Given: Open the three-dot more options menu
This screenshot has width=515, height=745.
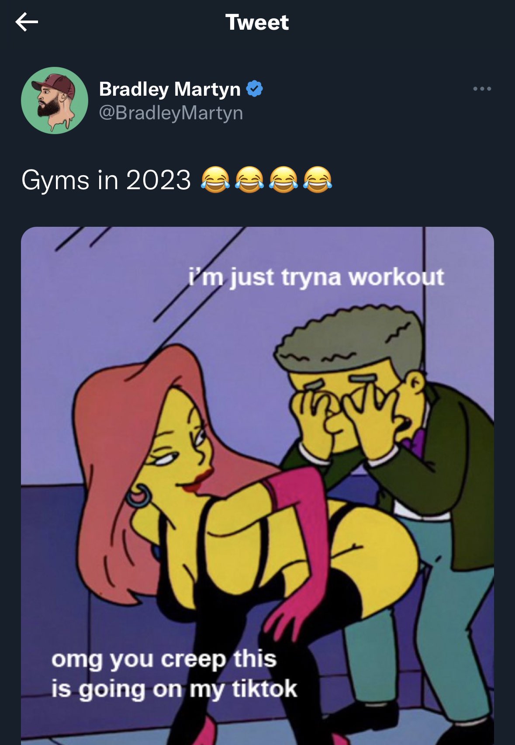Looking at the screenshot, I should (482, 89).
